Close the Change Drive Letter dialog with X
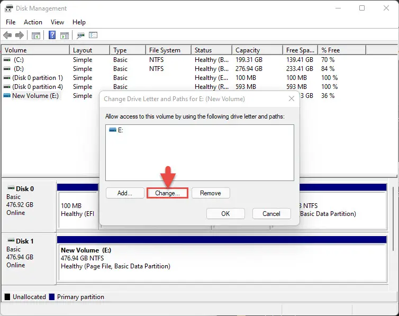Viewport: 399px width, 316px height. click(292, 99)
